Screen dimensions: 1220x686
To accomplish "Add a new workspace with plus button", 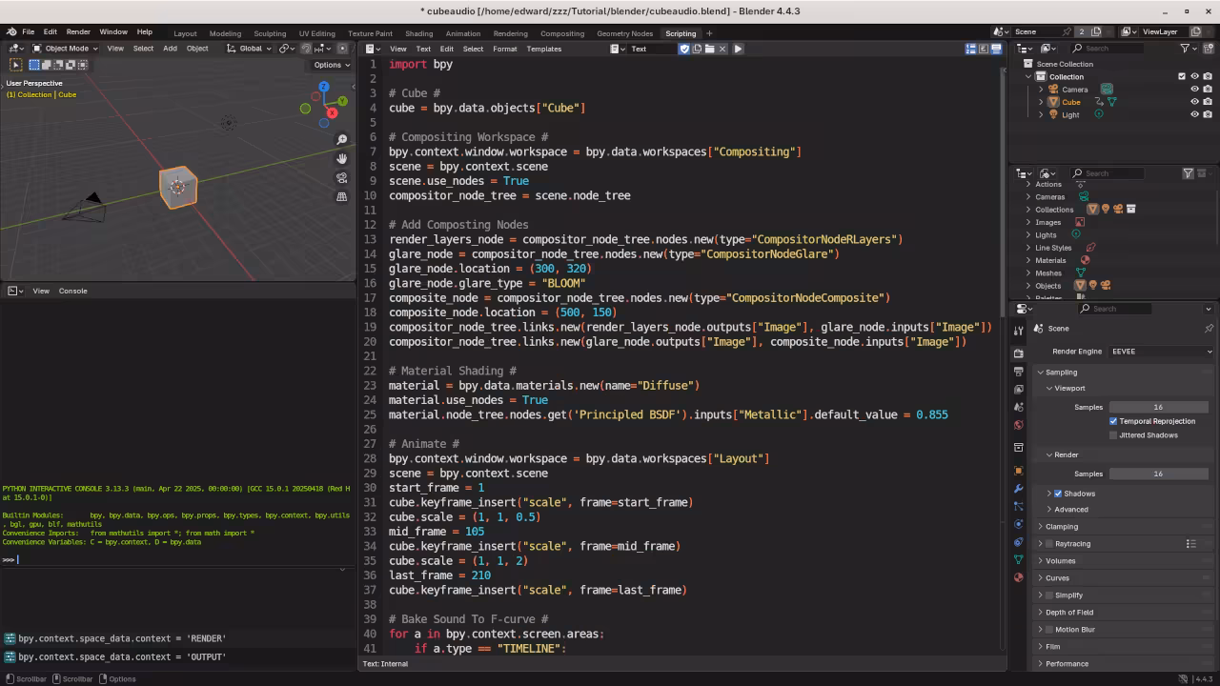I will point(709,33).
